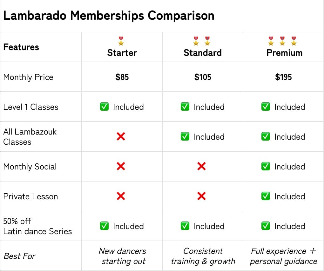This screenshot has width=324, height=271.
Task: Click green checkmark for Premium Monthly Social
Action: click(266, 167)
